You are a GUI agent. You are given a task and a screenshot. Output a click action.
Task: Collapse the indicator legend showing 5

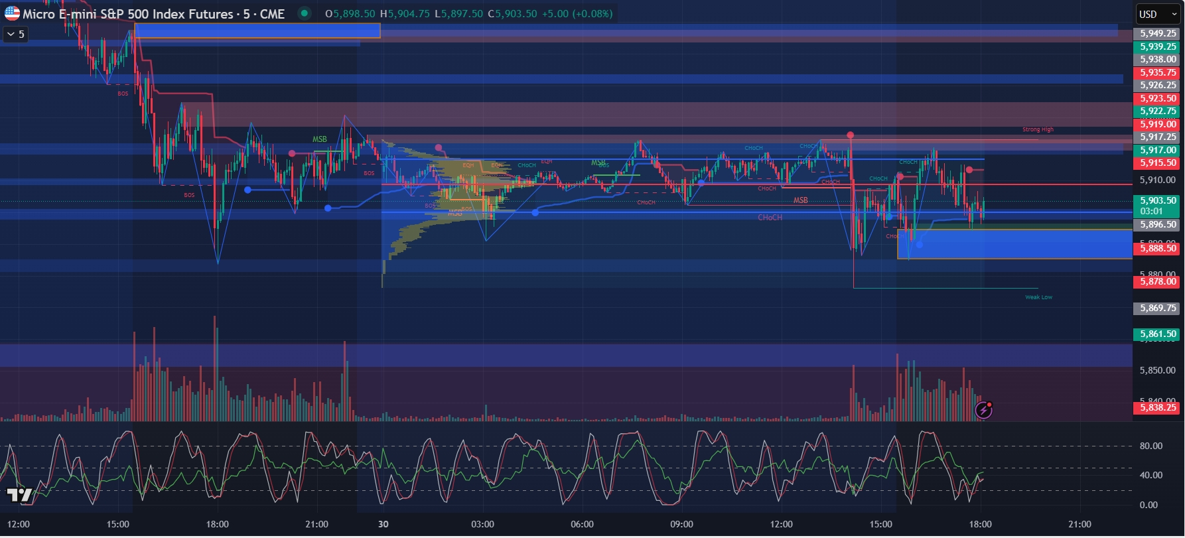pyautogui.click(x=16, y=34)
